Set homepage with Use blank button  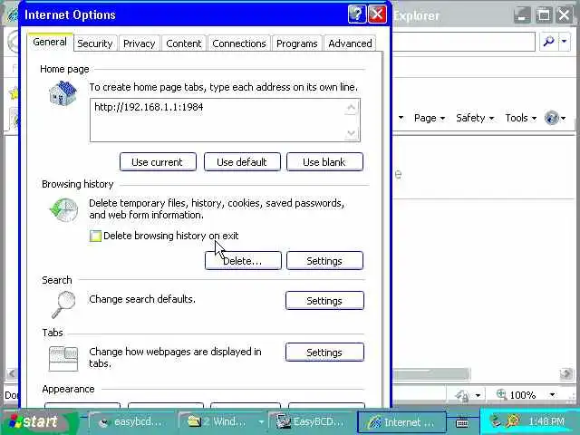coord(324,162)
